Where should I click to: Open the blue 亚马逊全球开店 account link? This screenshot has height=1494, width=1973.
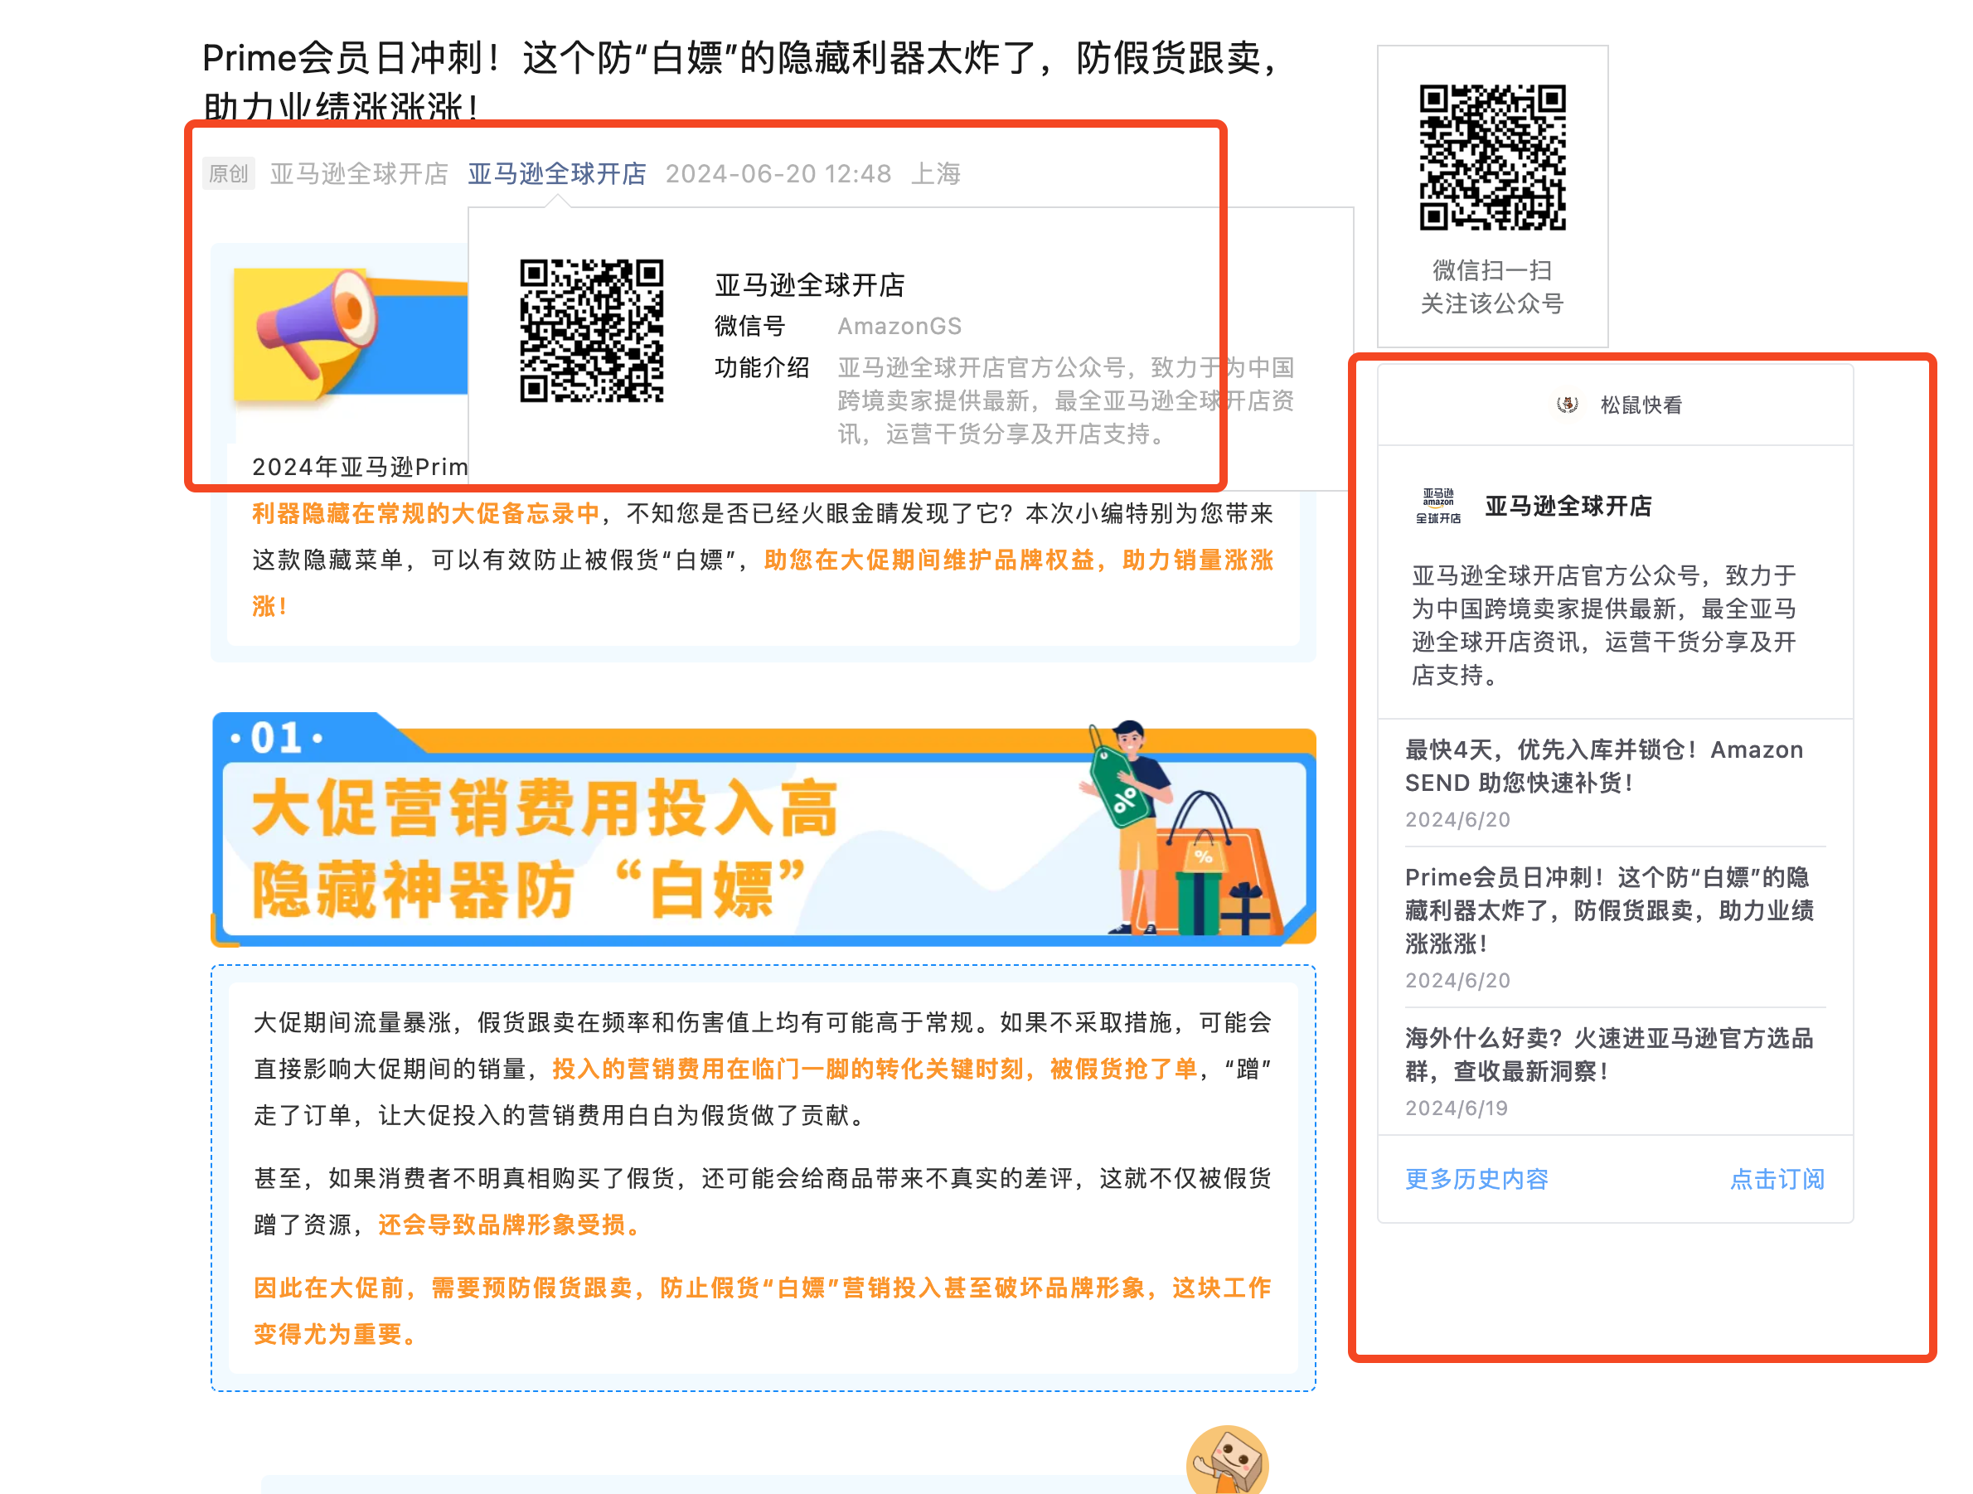click(556, 173)
